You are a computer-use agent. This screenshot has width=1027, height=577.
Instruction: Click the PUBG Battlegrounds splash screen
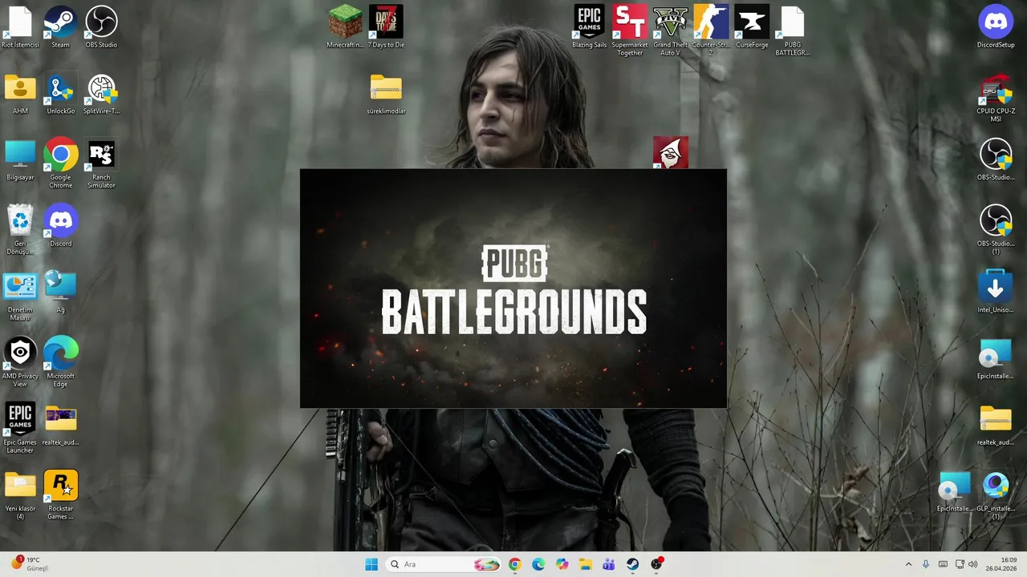point(513,288)
